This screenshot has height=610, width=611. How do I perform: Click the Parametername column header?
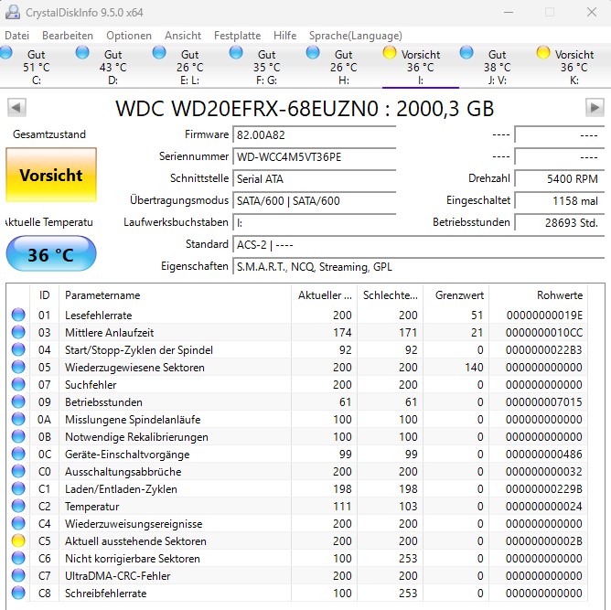(175, 294)
